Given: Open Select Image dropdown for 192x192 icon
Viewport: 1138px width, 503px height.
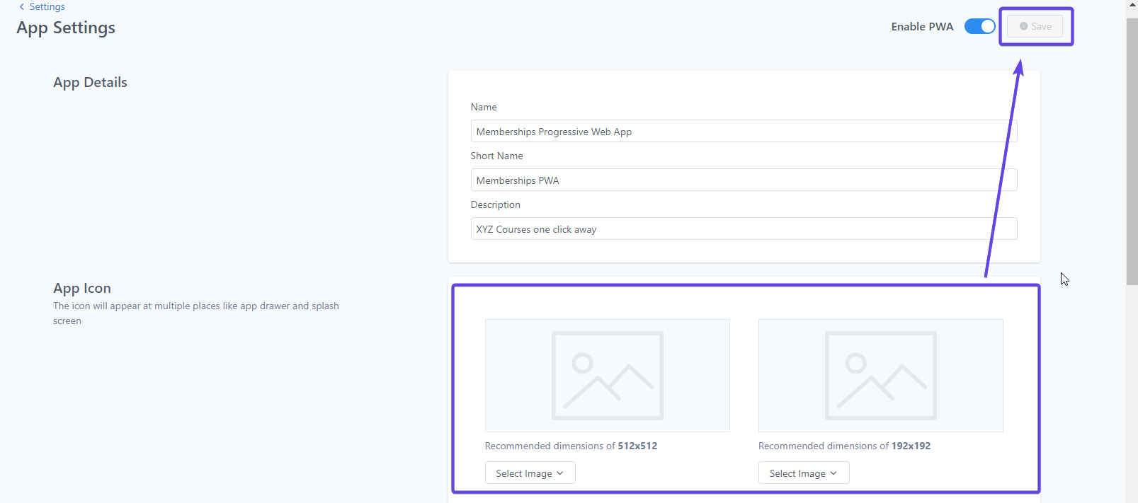Looking at the screenshot, I should (804, 473).
